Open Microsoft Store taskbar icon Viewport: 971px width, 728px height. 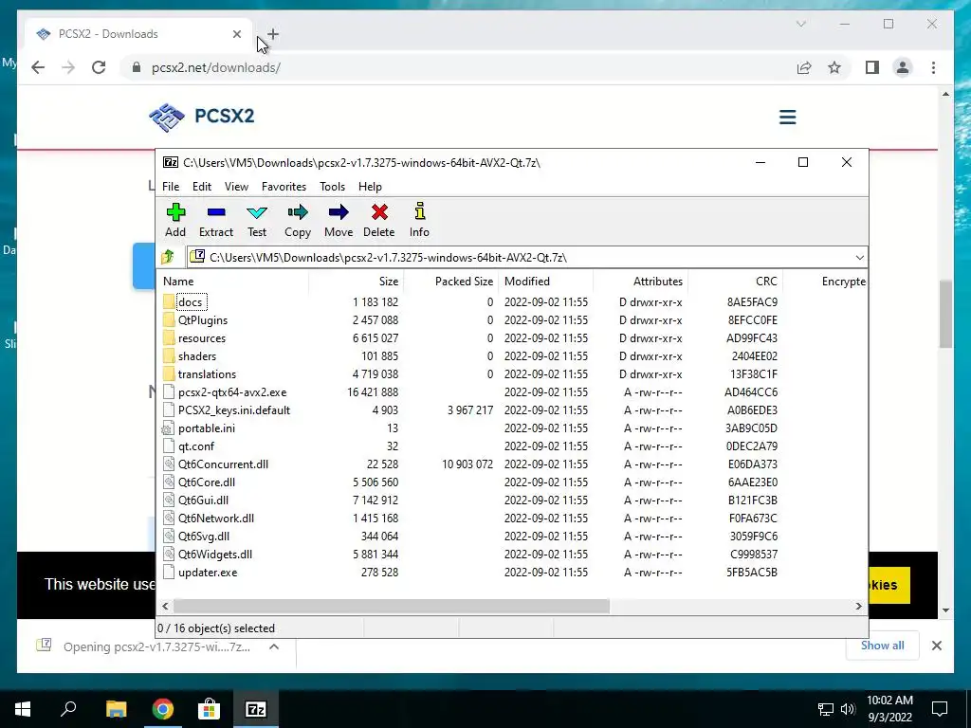[x=209, y=709]
